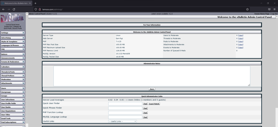Expand the Forums & Moderators group arrow
Viewport: 278px width, 127px height.
click(x=24, y=62)
